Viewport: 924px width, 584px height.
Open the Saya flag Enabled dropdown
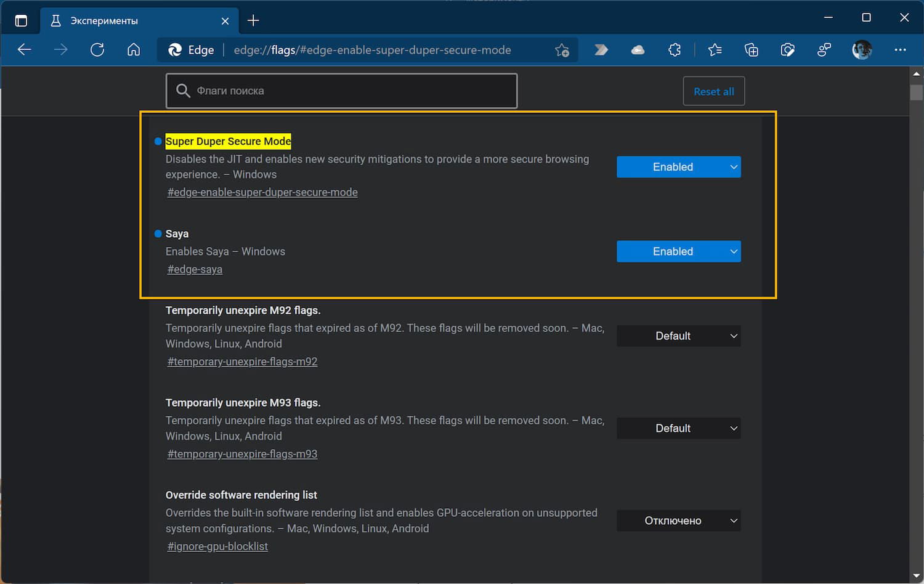pos(678,251)
